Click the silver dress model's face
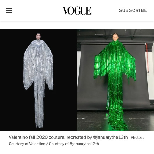154x154 pixels. point(38,36)
